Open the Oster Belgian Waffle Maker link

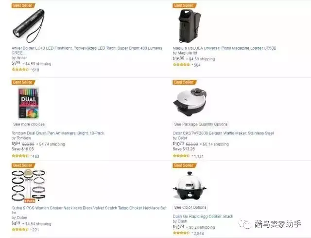223,133
